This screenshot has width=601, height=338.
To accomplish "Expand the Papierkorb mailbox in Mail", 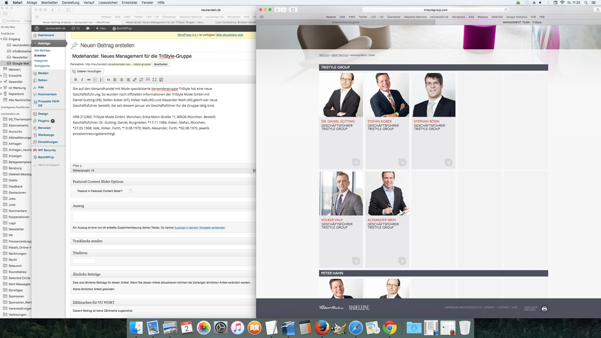I will 2,94.
